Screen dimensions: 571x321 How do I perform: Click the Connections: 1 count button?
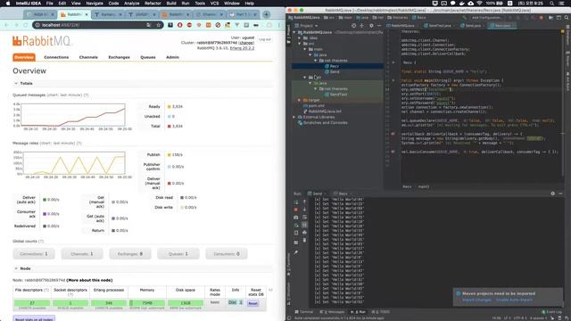34,253
